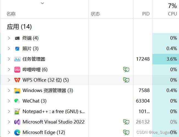Select the WeChat (3) row name
The height and width of the screenshot is (137, 179).
(x=34, y=101)
